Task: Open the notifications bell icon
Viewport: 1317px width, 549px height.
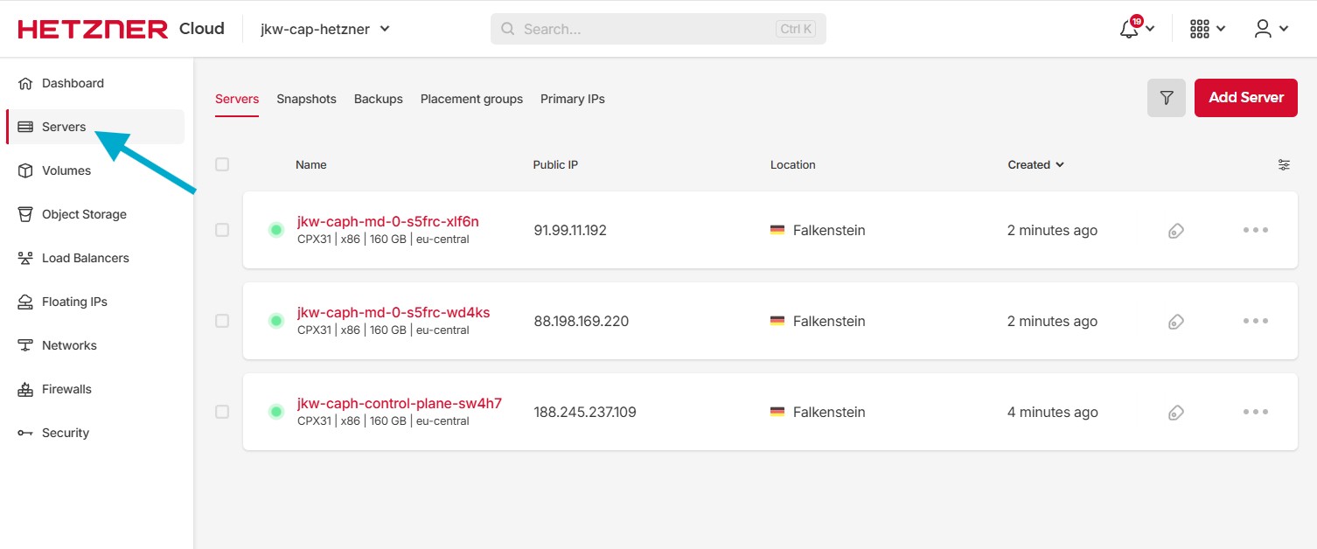Action: [x=1130, y=29]
